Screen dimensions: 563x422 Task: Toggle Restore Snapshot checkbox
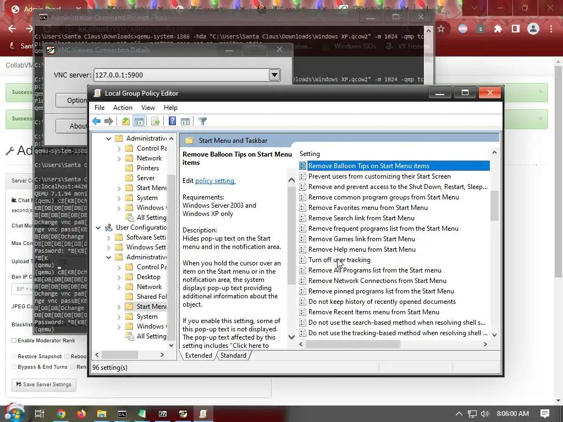[14, 356]
